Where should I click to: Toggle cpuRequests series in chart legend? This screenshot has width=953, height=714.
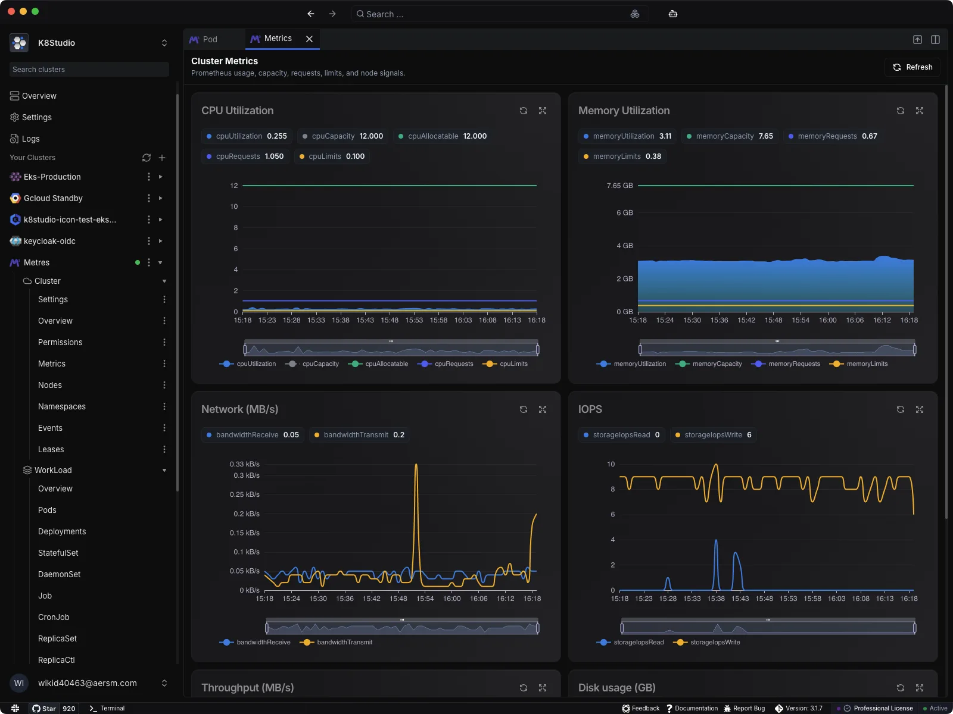[446, 364]
